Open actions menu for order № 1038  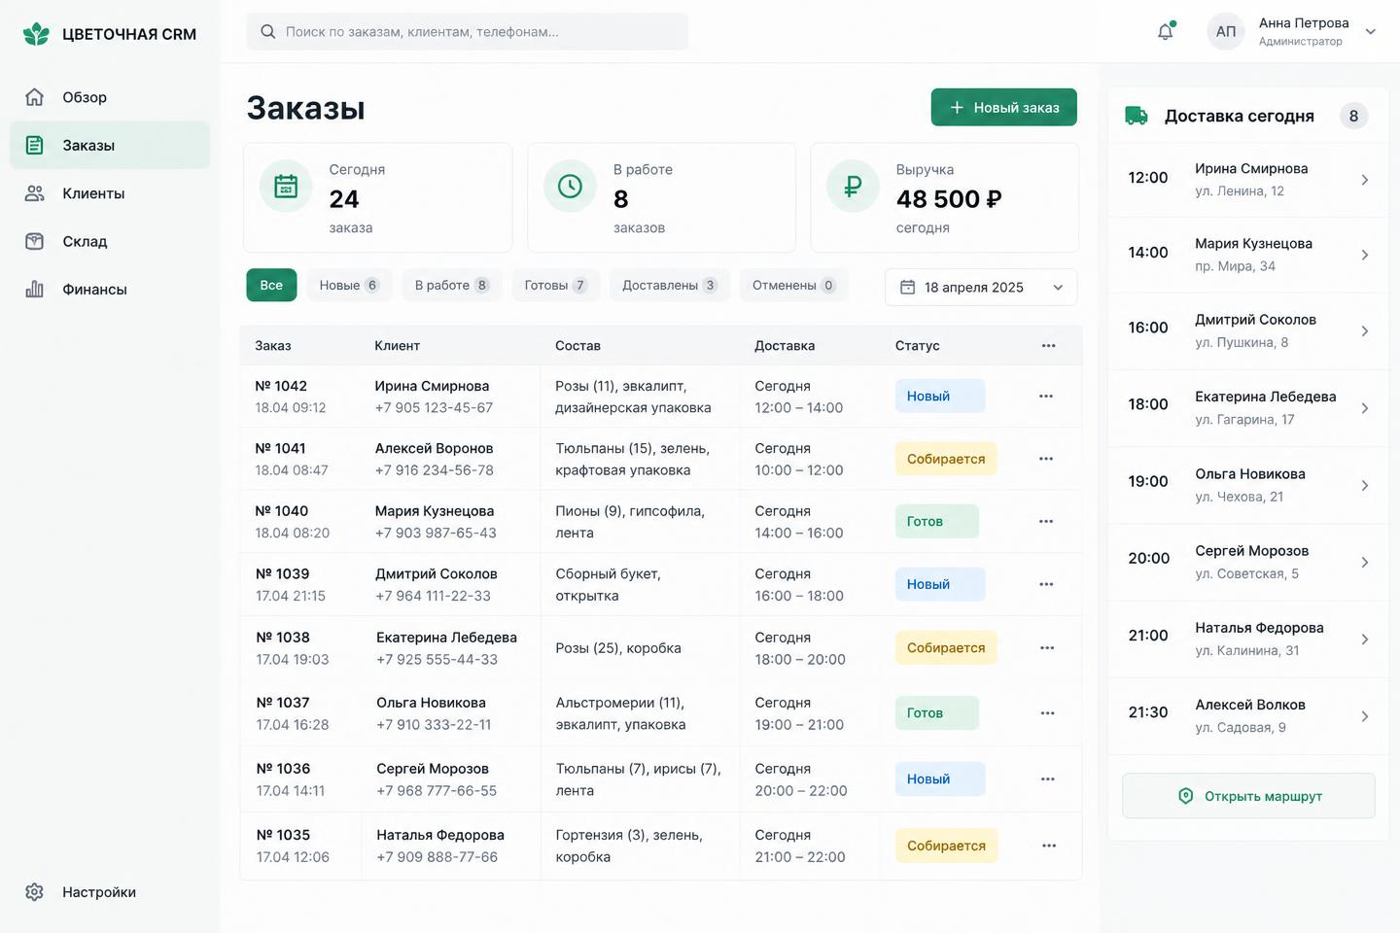point(1047,647)
